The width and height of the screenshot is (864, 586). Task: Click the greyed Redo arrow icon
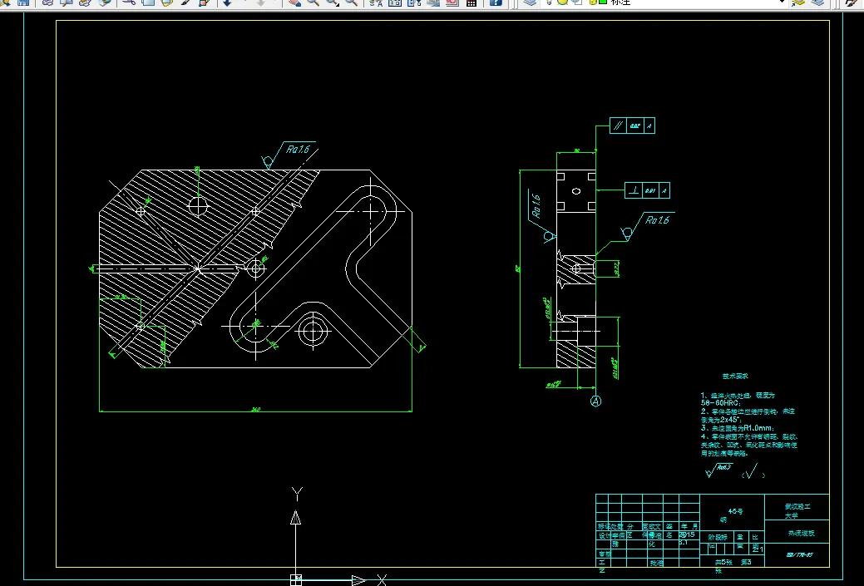pos(261,2)
